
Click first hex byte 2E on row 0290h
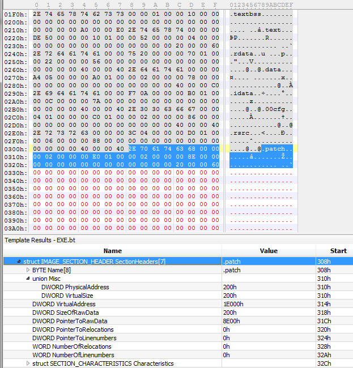pyautogui.click(x=37, y=93)
